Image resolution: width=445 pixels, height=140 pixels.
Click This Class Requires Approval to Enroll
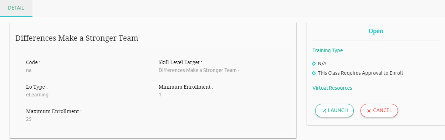(x=360, y=73)
